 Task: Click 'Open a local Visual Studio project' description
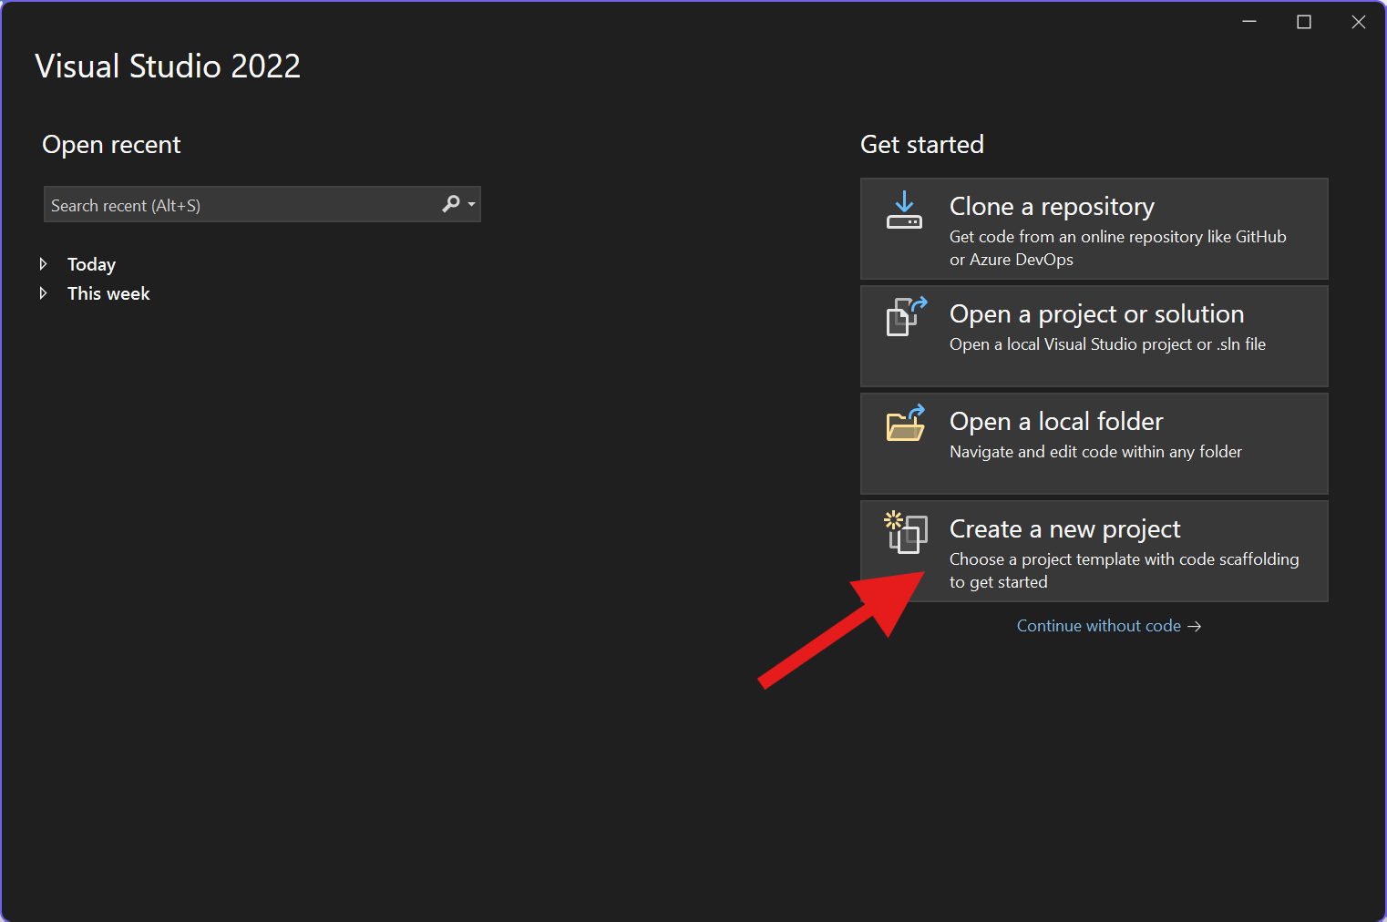pyautogui.click(x=1107, y=344)
